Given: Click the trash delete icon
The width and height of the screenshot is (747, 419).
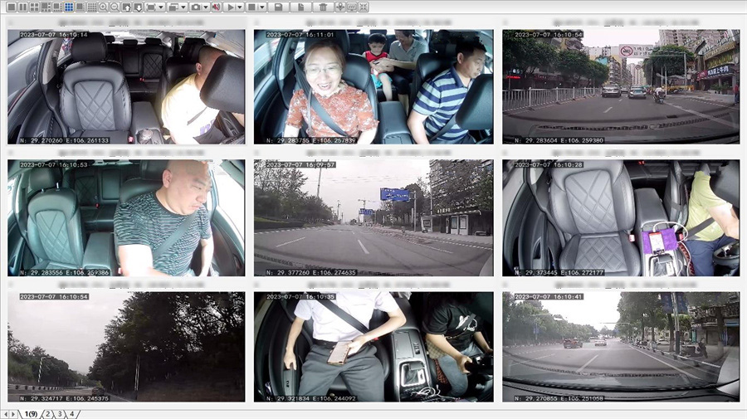Looking at the screenshot, I should pos(323,7).
